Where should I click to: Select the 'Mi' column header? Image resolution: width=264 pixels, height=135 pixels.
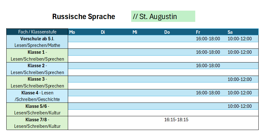click(x=135, y=32)
